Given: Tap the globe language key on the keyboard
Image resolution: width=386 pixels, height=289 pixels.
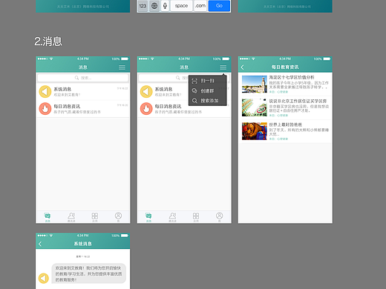Looking at the screenshot, I should point(154,6).
